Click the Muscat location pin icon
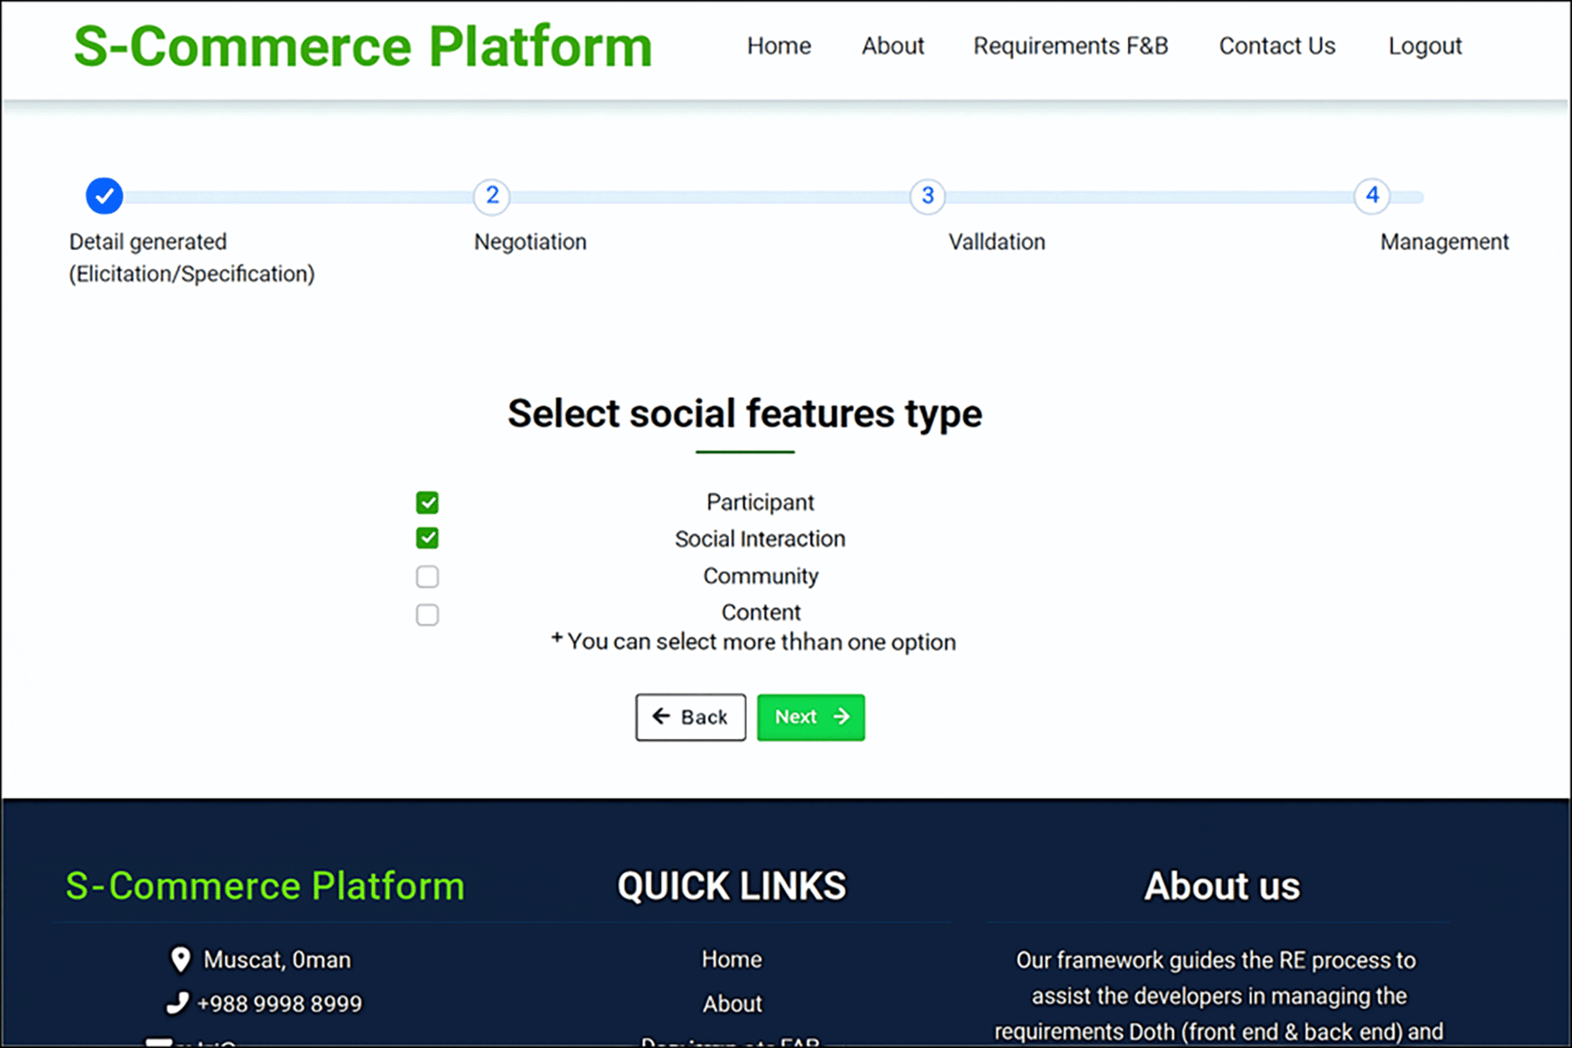 point(180,959)
